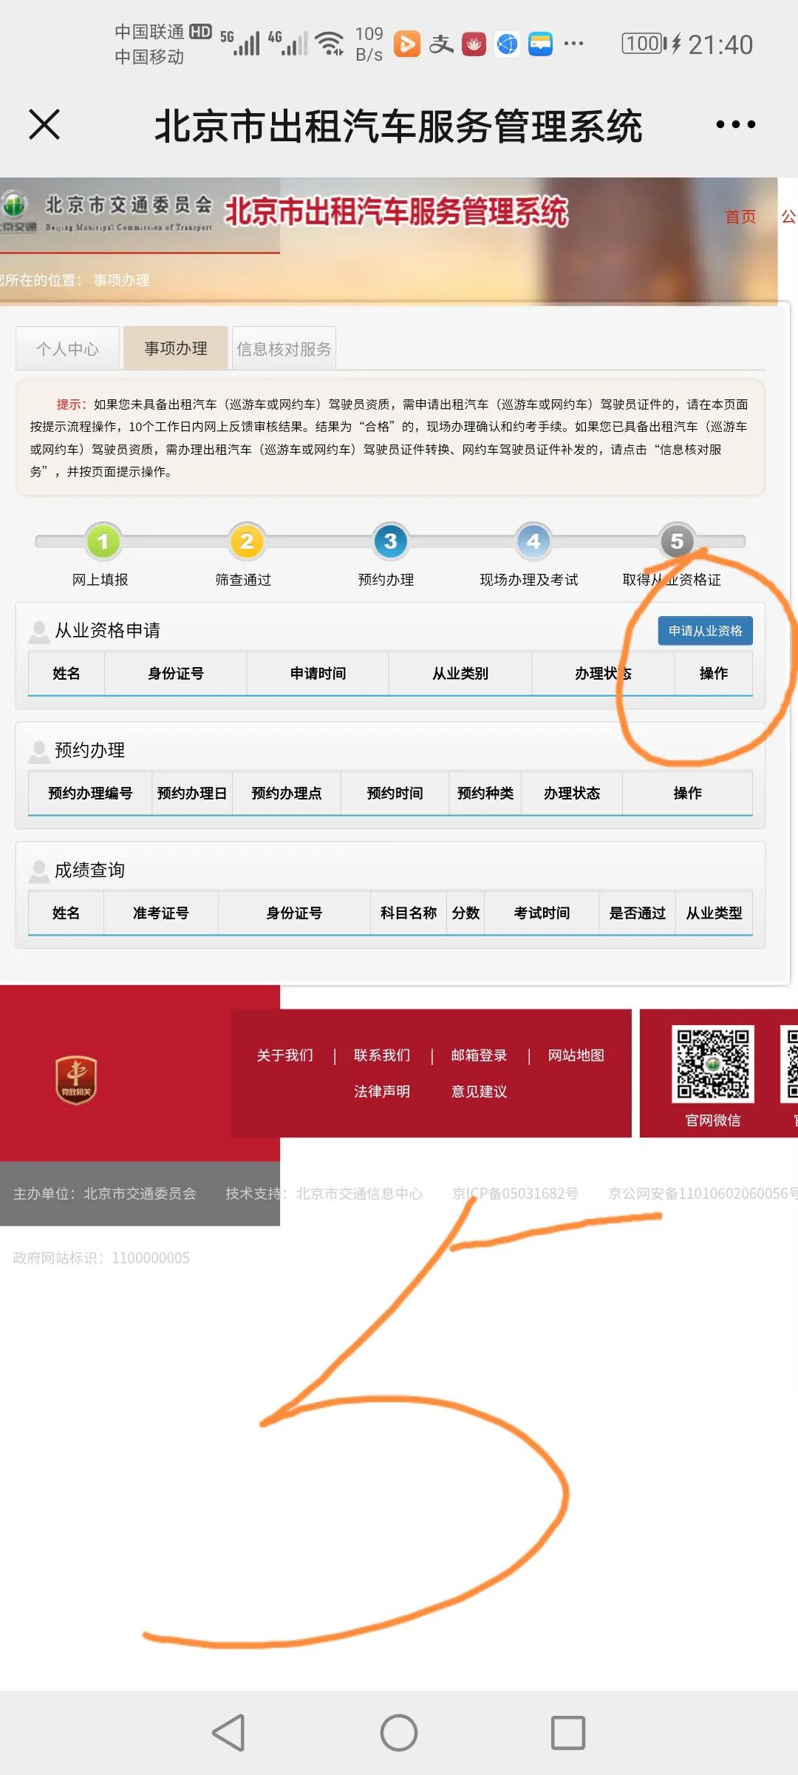This screenshot has width=798, height=1775.
Task: Click step 4 circle 现场办理及考试
Action: 533,541
